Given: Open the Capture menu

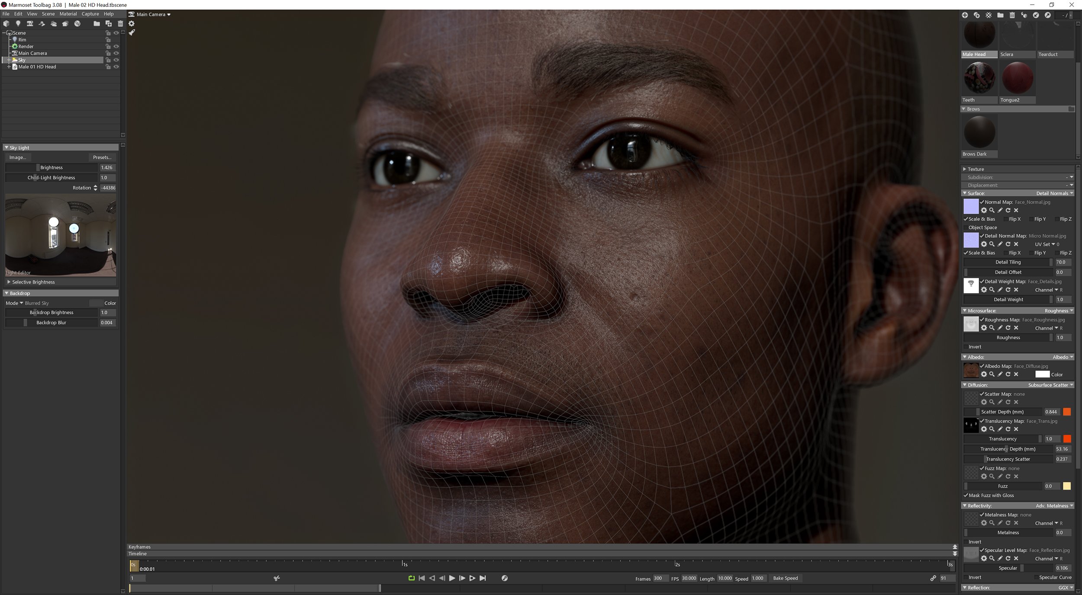Looking at the screenshot, I should pyautogui.click(x=90, y=14).
